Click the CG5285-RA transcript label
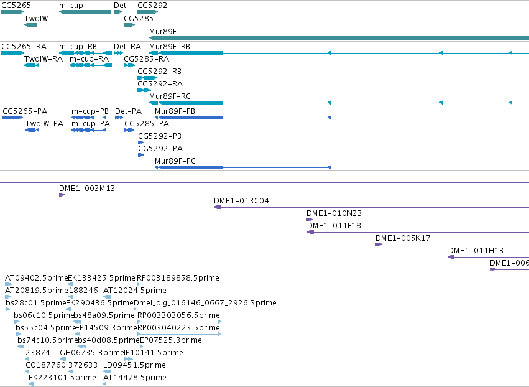The height and width of the screenshot is (387, 529). pos(147,59)
